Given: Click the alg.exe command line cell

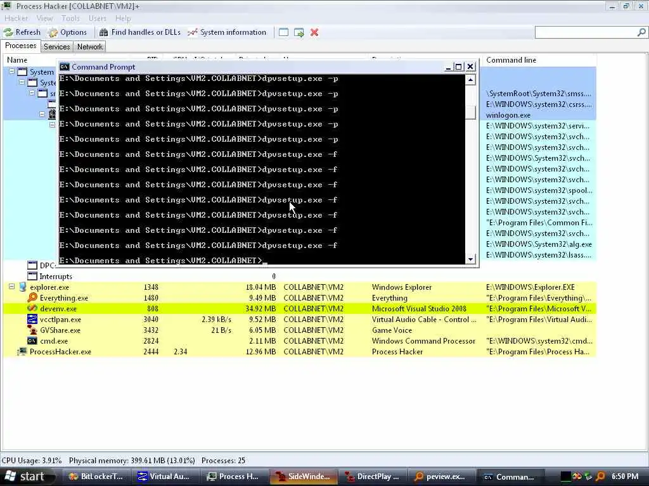Looking at the screenshot, I should (539, 244).
